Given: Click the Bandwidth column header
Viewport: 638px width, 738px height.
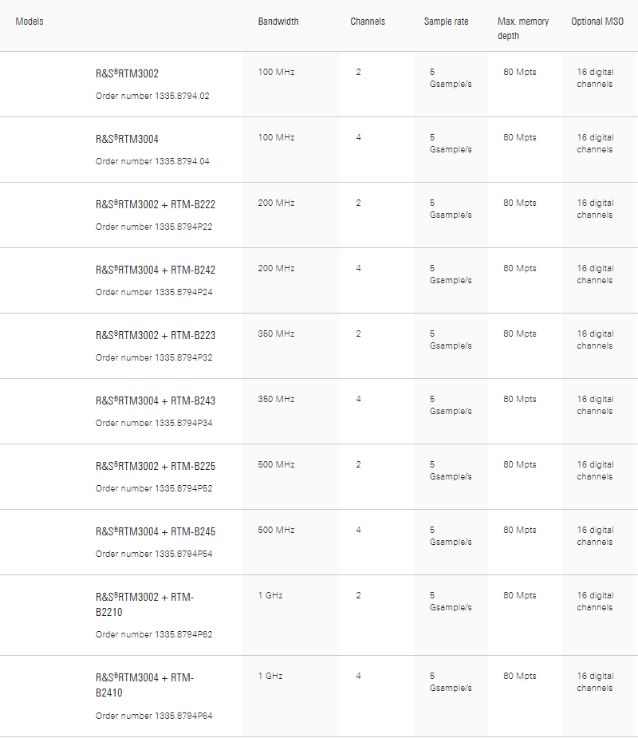Looking at the screenshot, I should click(x=278, y=22).
